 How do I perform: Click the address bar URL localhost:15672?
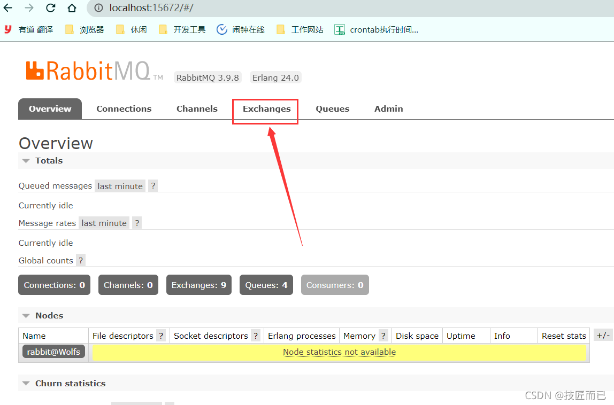151,8
